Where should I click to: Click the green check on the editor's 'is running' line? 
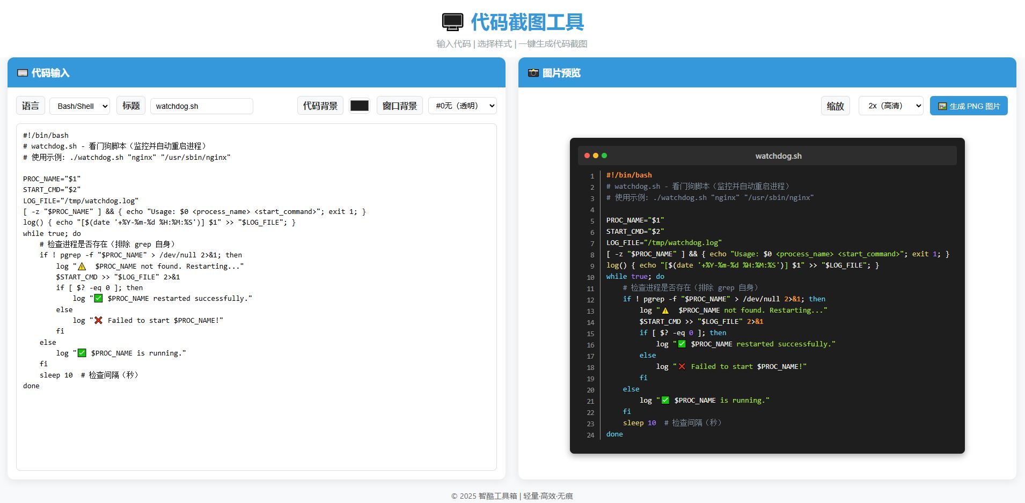tap(82, 353)
